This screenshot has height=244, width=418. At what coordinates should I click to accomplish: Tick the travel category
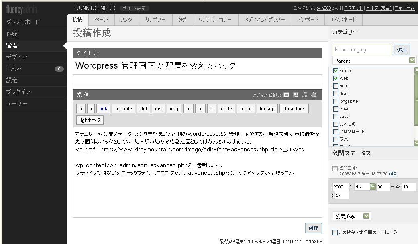click(x=336, y=109)
